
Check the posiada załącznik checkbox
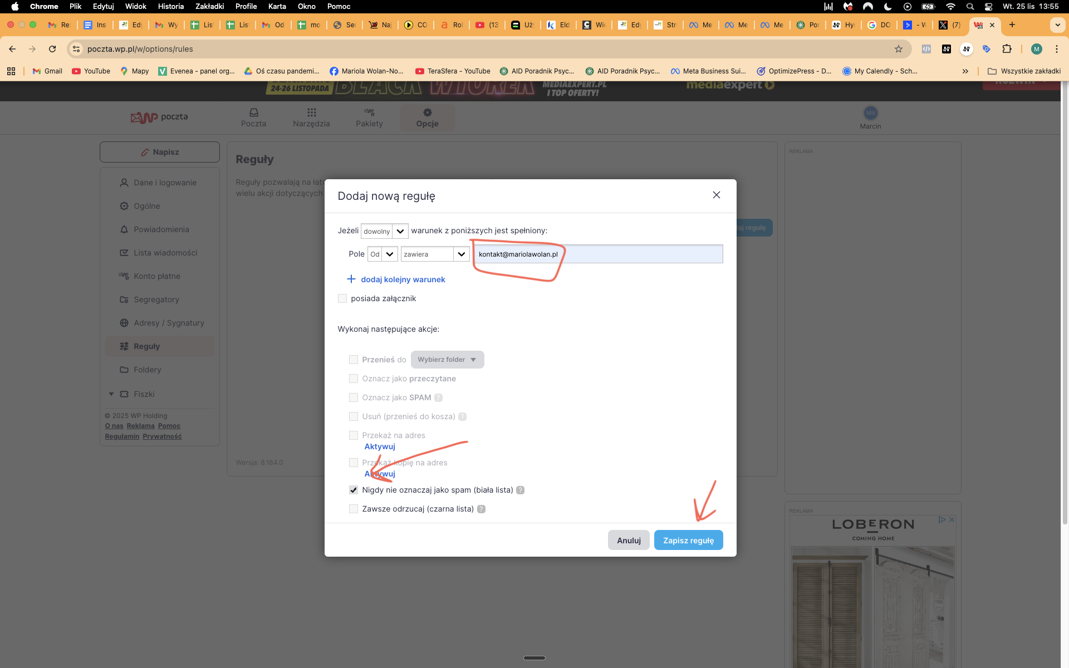coord(342,298)
